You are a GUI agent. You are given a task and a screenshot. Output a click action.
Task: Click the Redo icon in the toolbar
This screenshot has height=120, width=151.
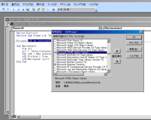[x=8, y=10]
